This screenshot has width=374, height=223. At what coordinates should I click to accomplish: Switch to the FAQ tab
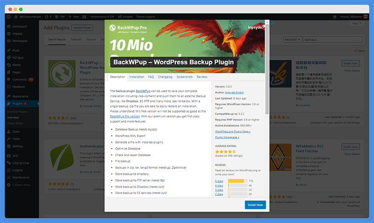tap(151, 77)
